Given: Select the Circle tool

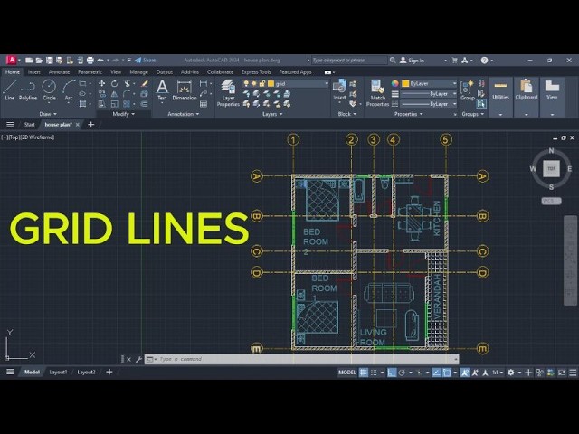Looking at the screenshot, I should click(49, 90).
